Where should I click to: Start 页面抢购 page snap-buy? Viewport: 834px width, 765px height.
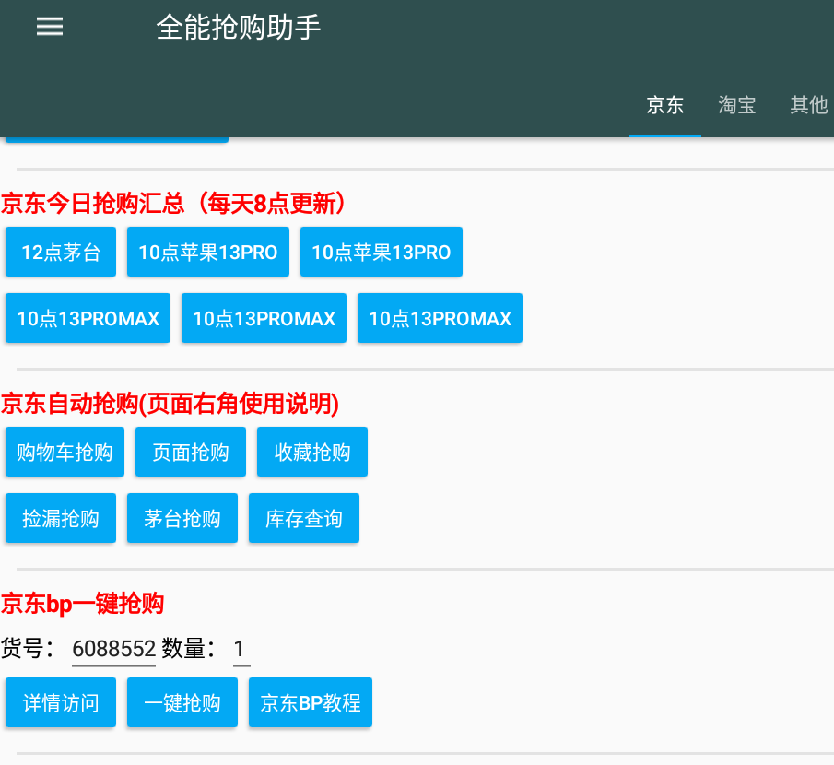(190, 452)
